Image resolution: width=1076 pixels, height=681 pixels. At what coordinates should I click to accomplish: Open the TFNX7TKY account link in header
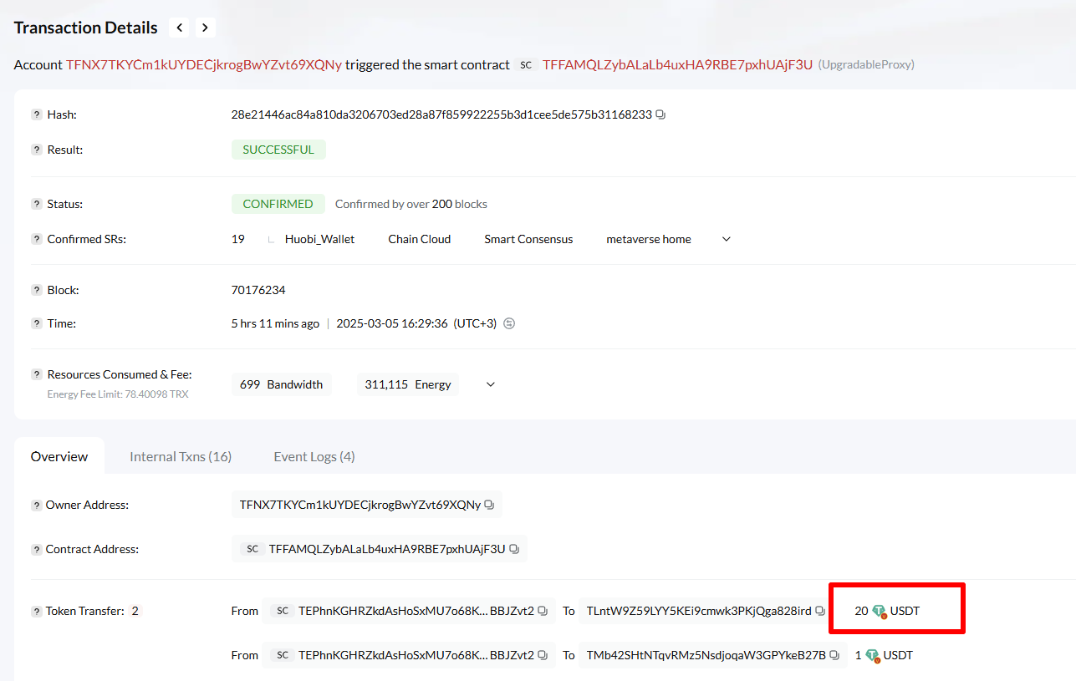tap(204, 64)
